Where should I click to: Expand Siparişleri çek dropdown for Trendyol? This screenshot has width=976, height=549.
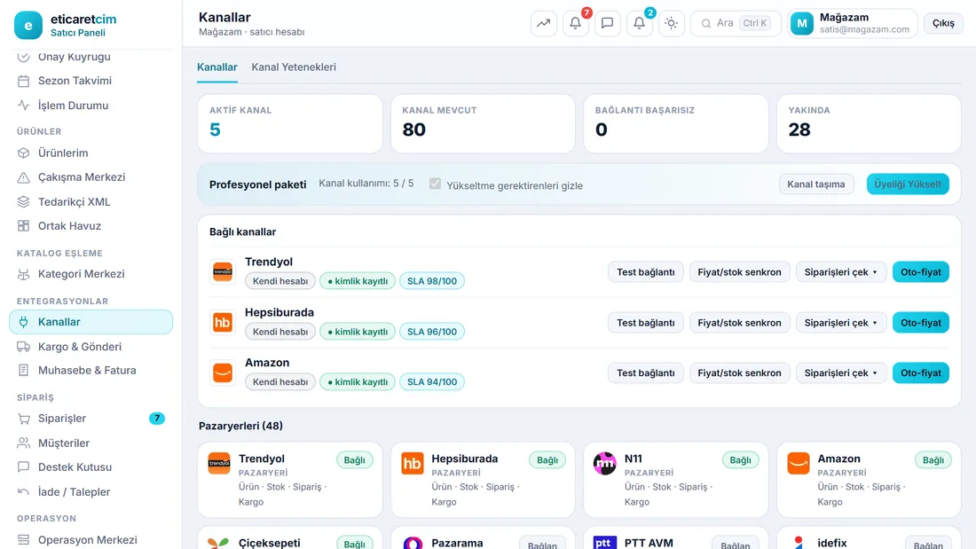pyautogui.click(x=841, y=272)
